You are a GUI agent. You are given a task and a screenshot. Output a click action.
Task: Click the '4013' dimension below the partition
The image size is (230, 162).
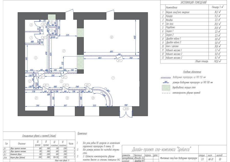100,58
